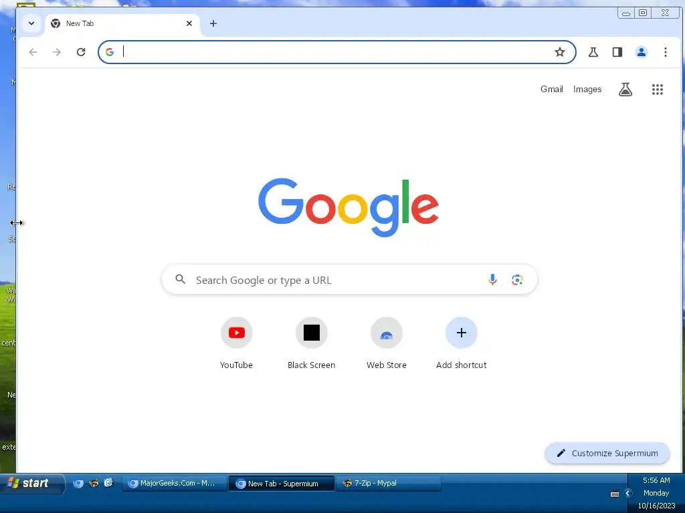Viewport: 685px width, 513px height.
Task: Open the tab search dropdown arrow
Action: point(31,23)
